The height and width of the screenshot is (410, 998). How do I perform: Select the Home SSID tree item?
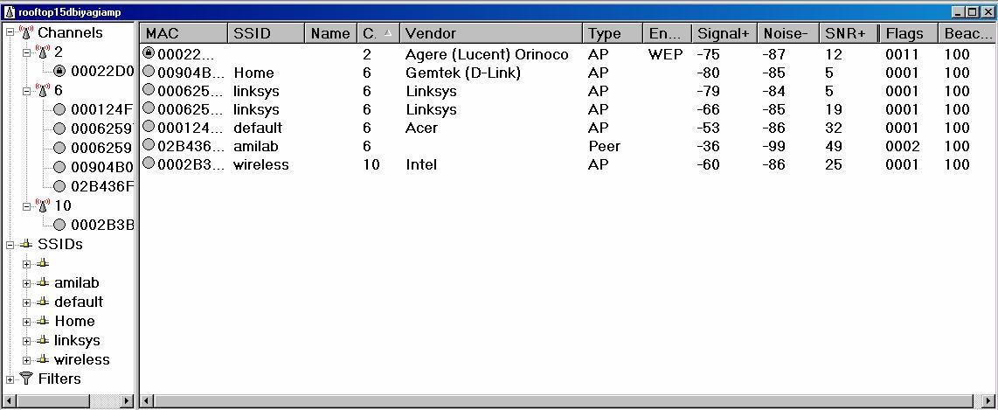74,322
